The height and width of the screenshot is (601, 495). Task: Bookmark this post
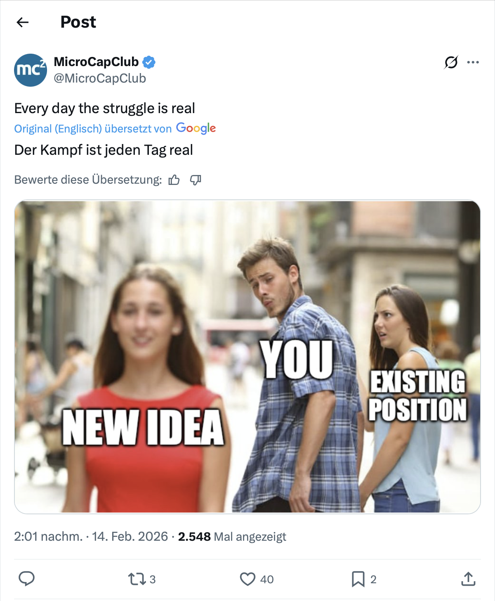point(358,579)
